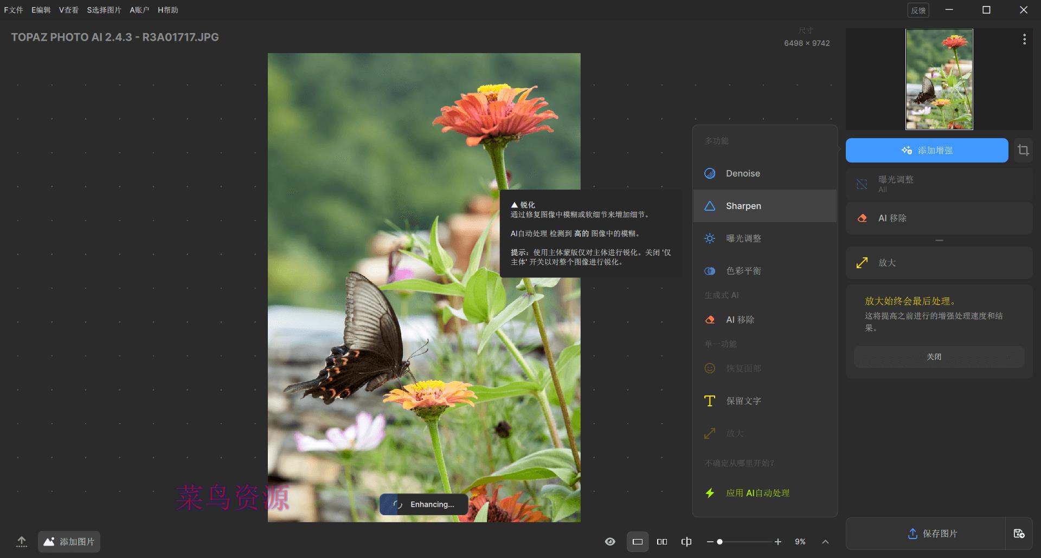Select the Sharpen tool icon

710,206
